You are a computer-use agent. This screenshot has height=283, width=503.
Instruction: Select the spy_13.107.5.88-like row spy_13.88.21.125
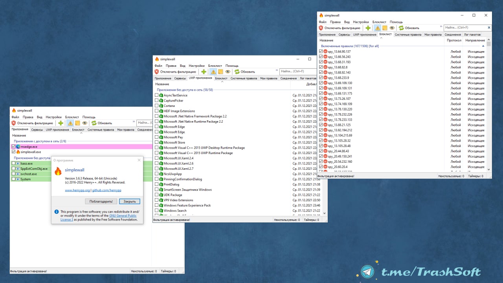pyautogui.click(x=402, y=125)
